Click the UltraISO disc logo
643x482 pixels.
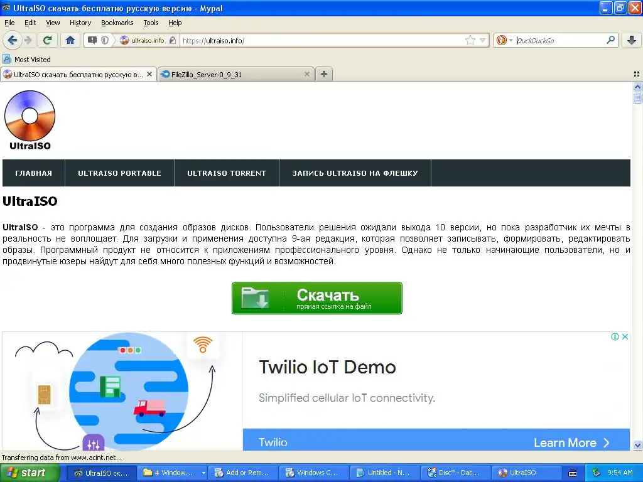(x=30, y=120)
